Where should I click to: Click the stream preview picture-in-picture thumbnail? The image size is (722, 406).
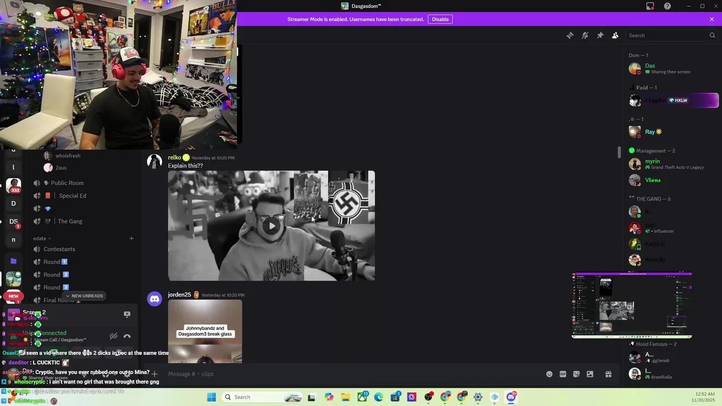[x=632, y=306]
